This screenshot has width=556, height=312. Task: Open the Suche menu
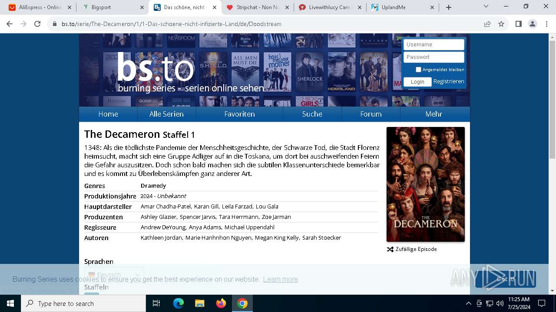click(312, 114)
